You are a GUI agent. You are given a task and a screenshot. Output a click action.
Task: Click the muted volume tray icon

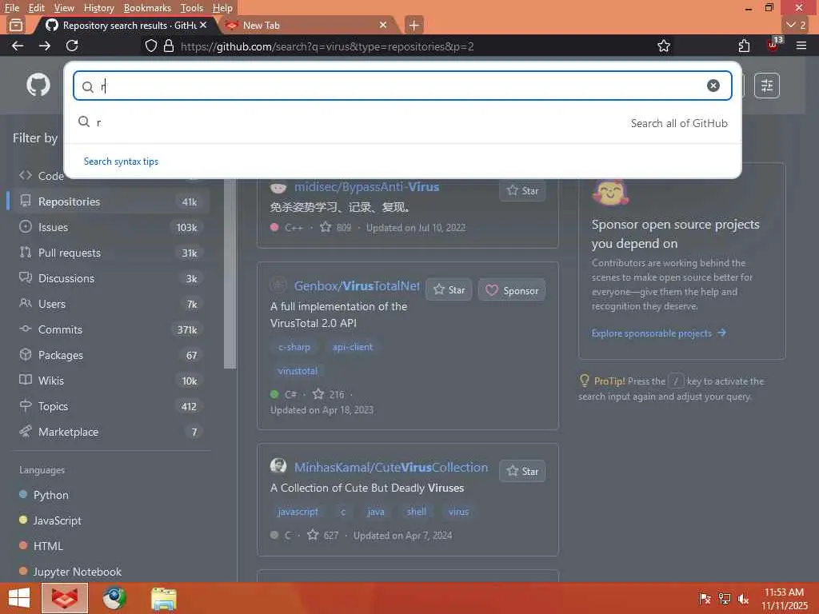(744, 599)
